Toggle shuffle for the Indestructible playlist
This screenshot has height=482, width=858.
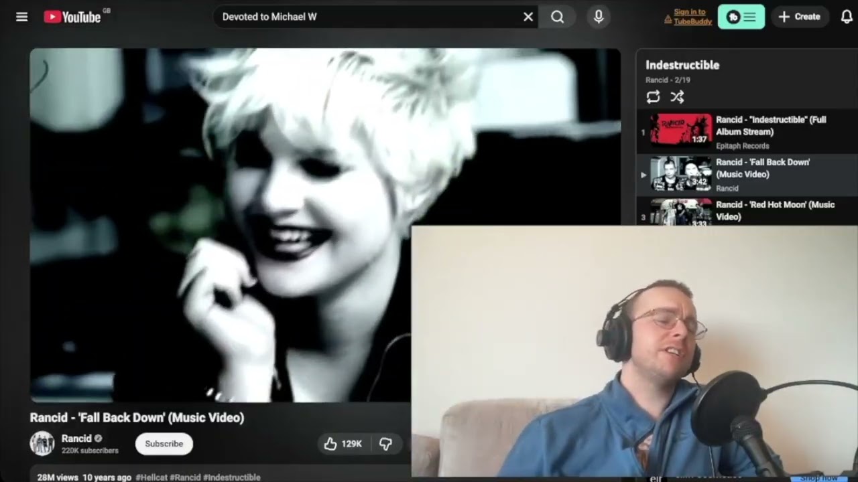pos(677,97)
